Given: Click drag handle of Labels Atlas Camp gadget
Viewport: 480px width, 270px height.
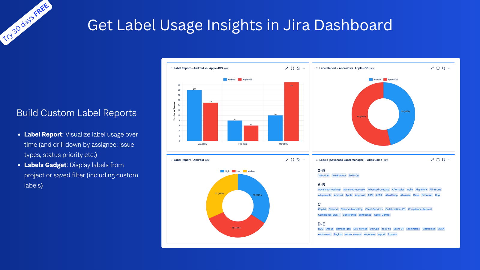Looking at the screenshot, I should (317, 160).
